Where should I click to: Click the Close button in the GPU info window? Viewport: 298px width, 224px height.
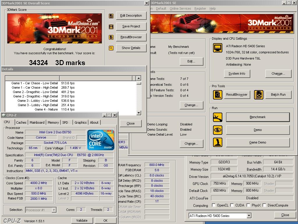[x=285, y=215]
